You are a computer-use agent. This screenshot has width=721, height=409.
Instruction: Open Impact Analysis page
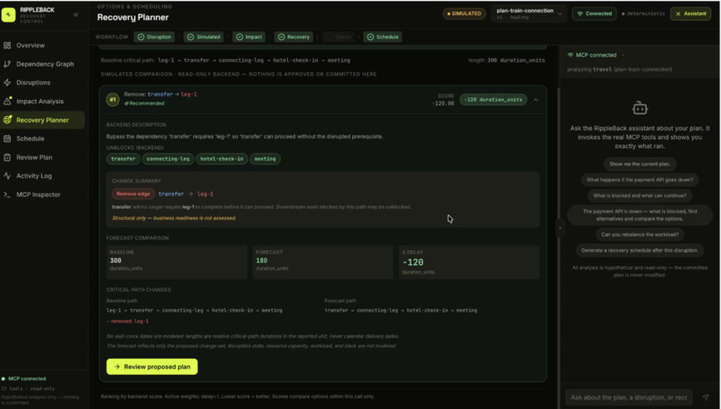coord(42,101)
